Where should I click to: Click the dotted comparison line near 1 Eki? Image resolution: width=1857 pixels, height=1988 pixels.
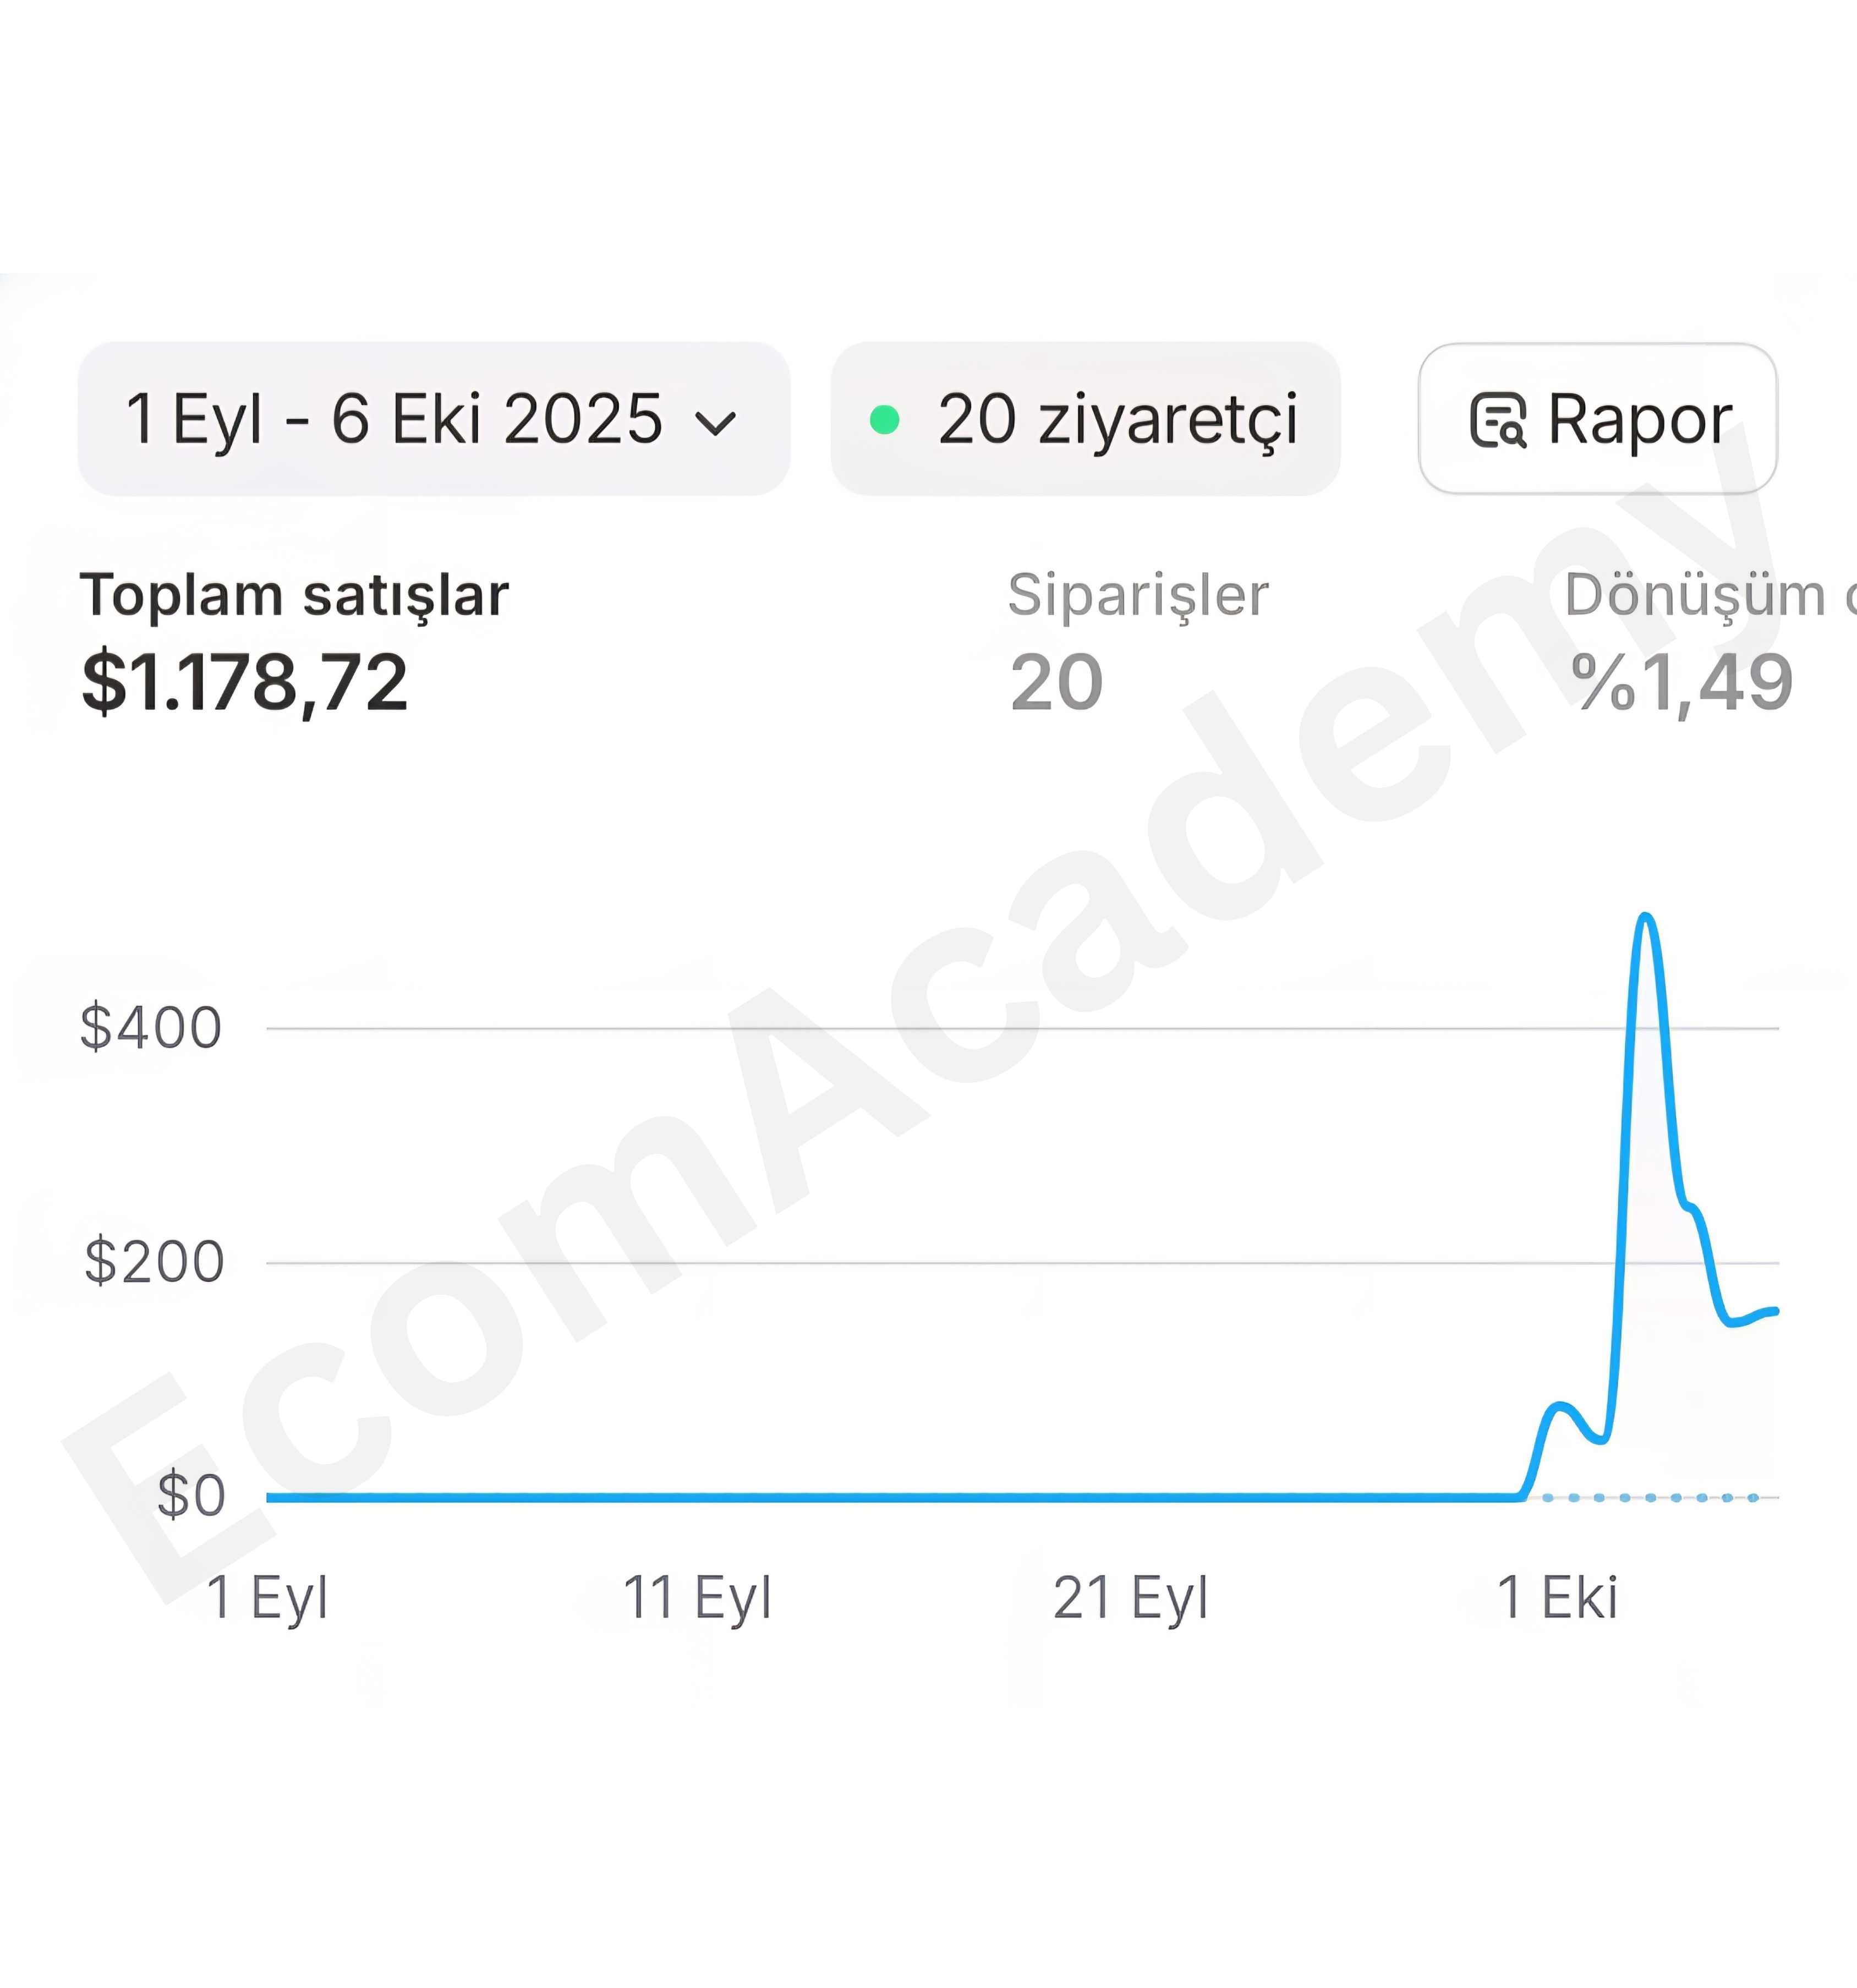(1650, 1497)
